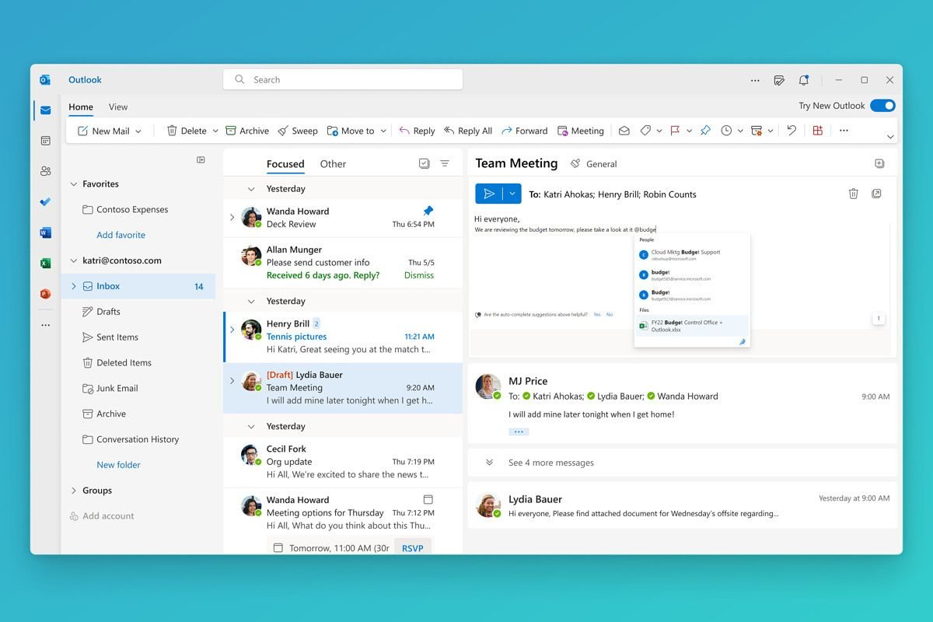Dismiss Allan Munger reply reminder
933x622 pixels.
419,275
